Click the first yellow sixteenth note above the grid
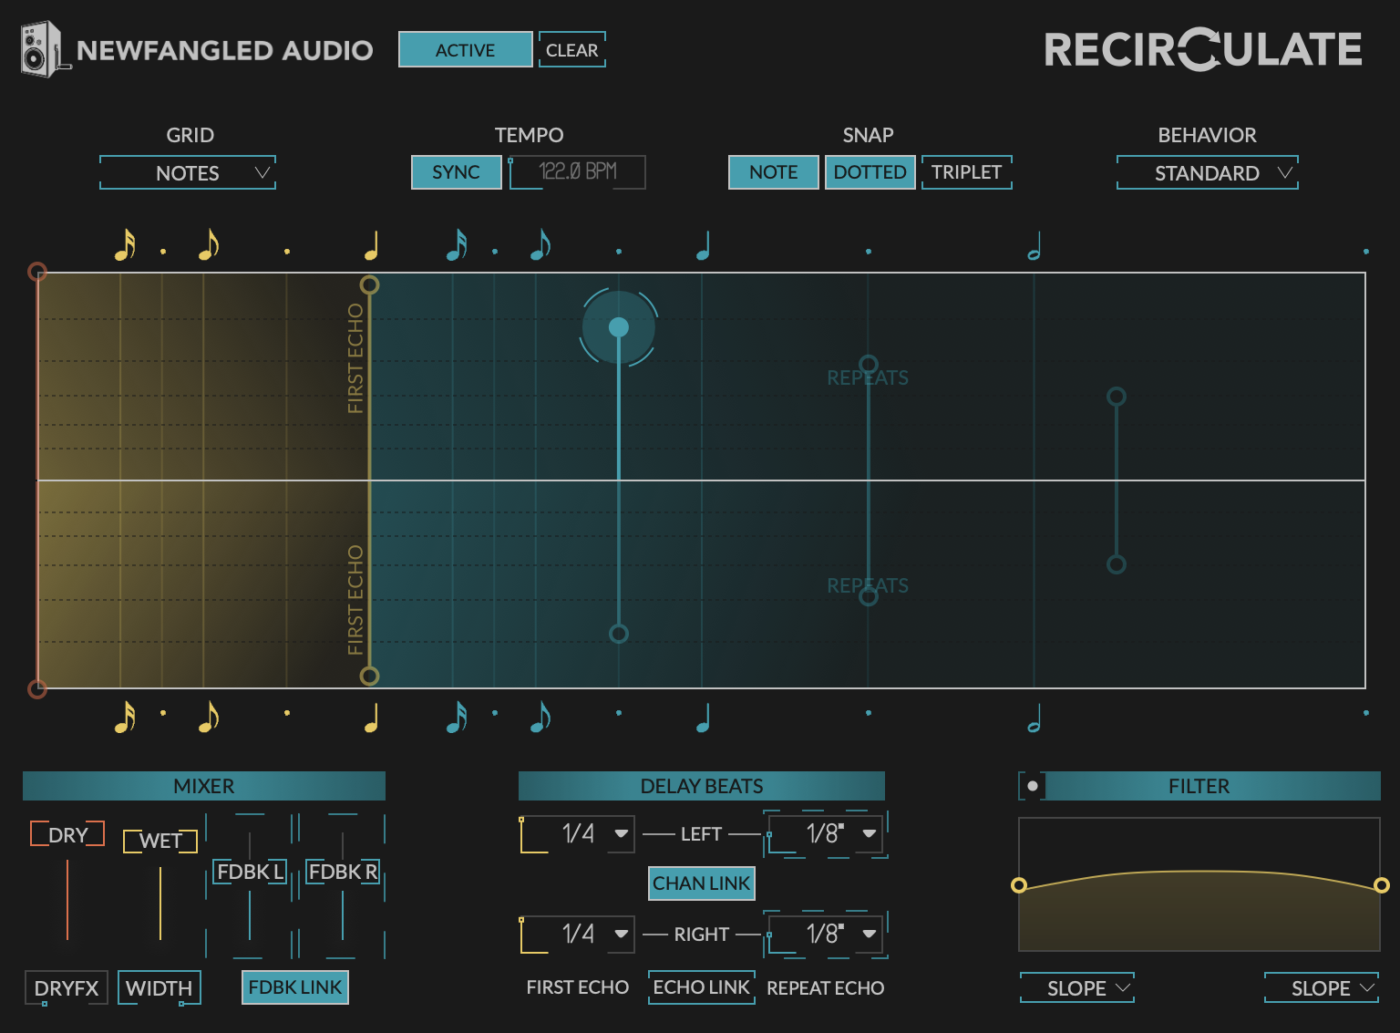 (125, 245)
